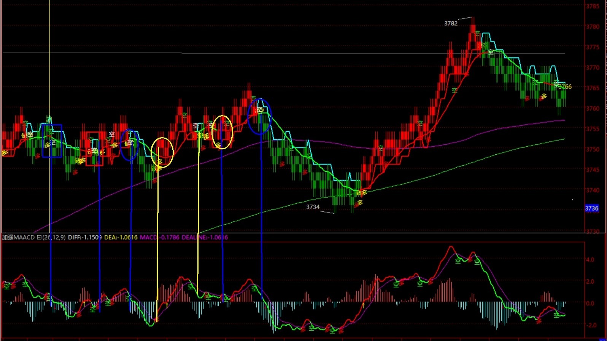
Task: Click the 加强MAACD indicator name label
Action: pyautogui.click(x=18, y=237)
